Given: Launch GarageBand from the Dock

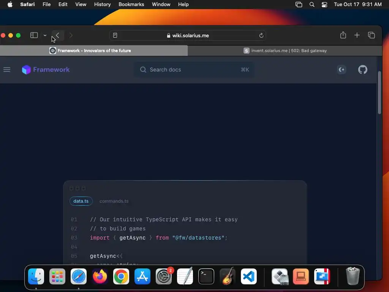Looking at the screenshot, I should (228, 276).
